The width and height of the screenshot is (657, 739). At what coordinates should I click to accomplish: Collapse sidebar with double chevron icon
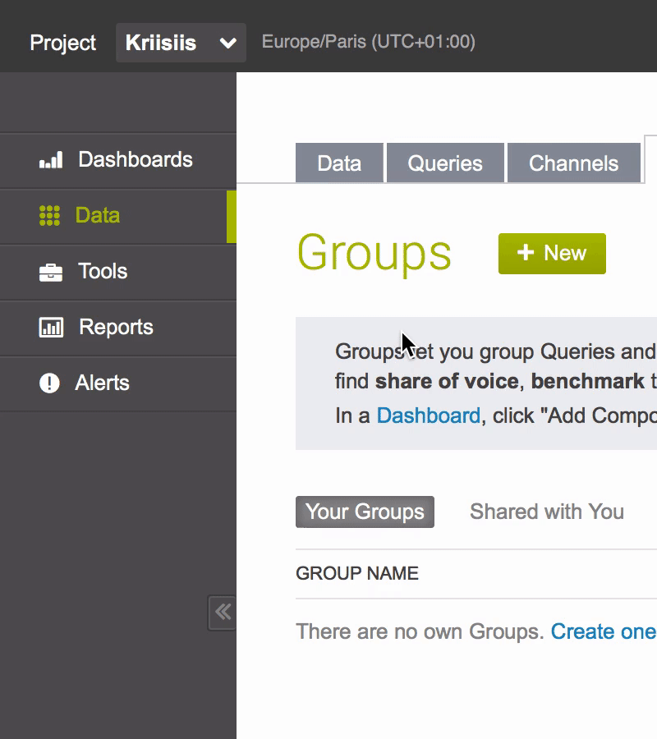223,613
